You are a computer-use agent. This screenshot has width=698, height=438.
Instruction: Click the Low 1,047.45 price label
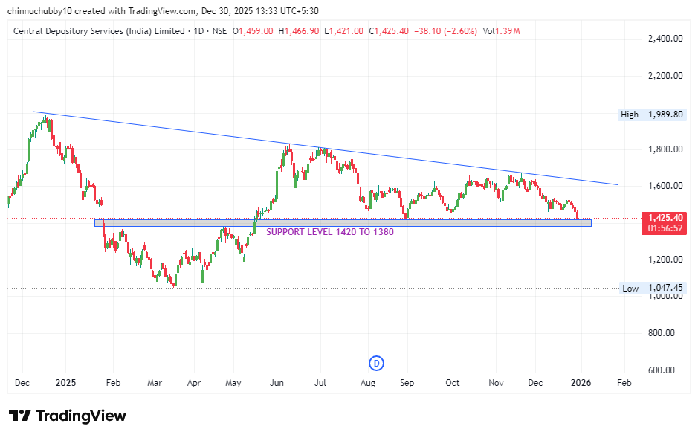[653, 288]
